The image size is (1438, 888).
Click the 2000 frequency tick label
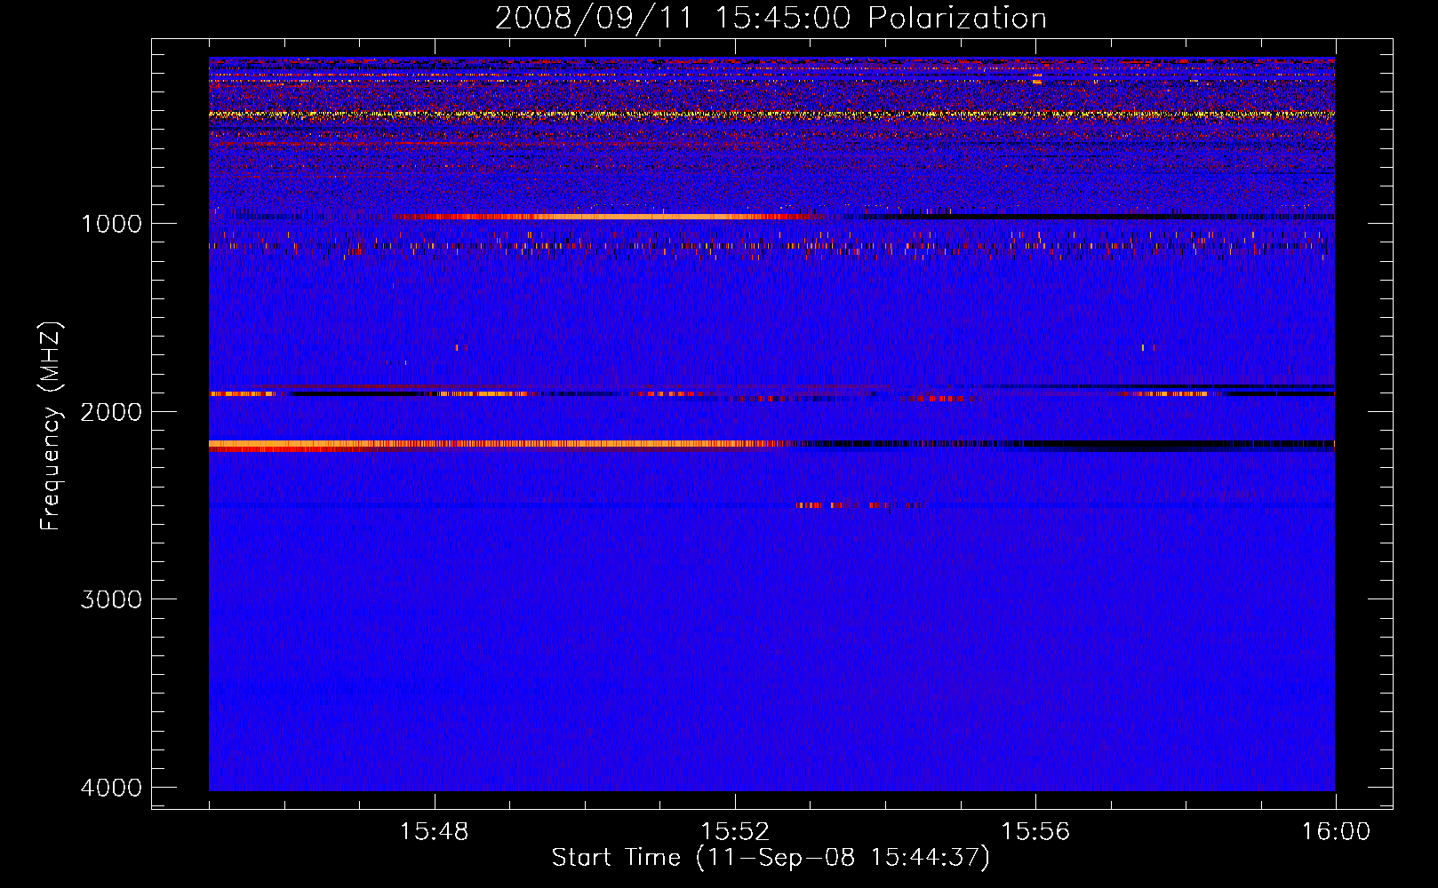(x=111, y=411)
